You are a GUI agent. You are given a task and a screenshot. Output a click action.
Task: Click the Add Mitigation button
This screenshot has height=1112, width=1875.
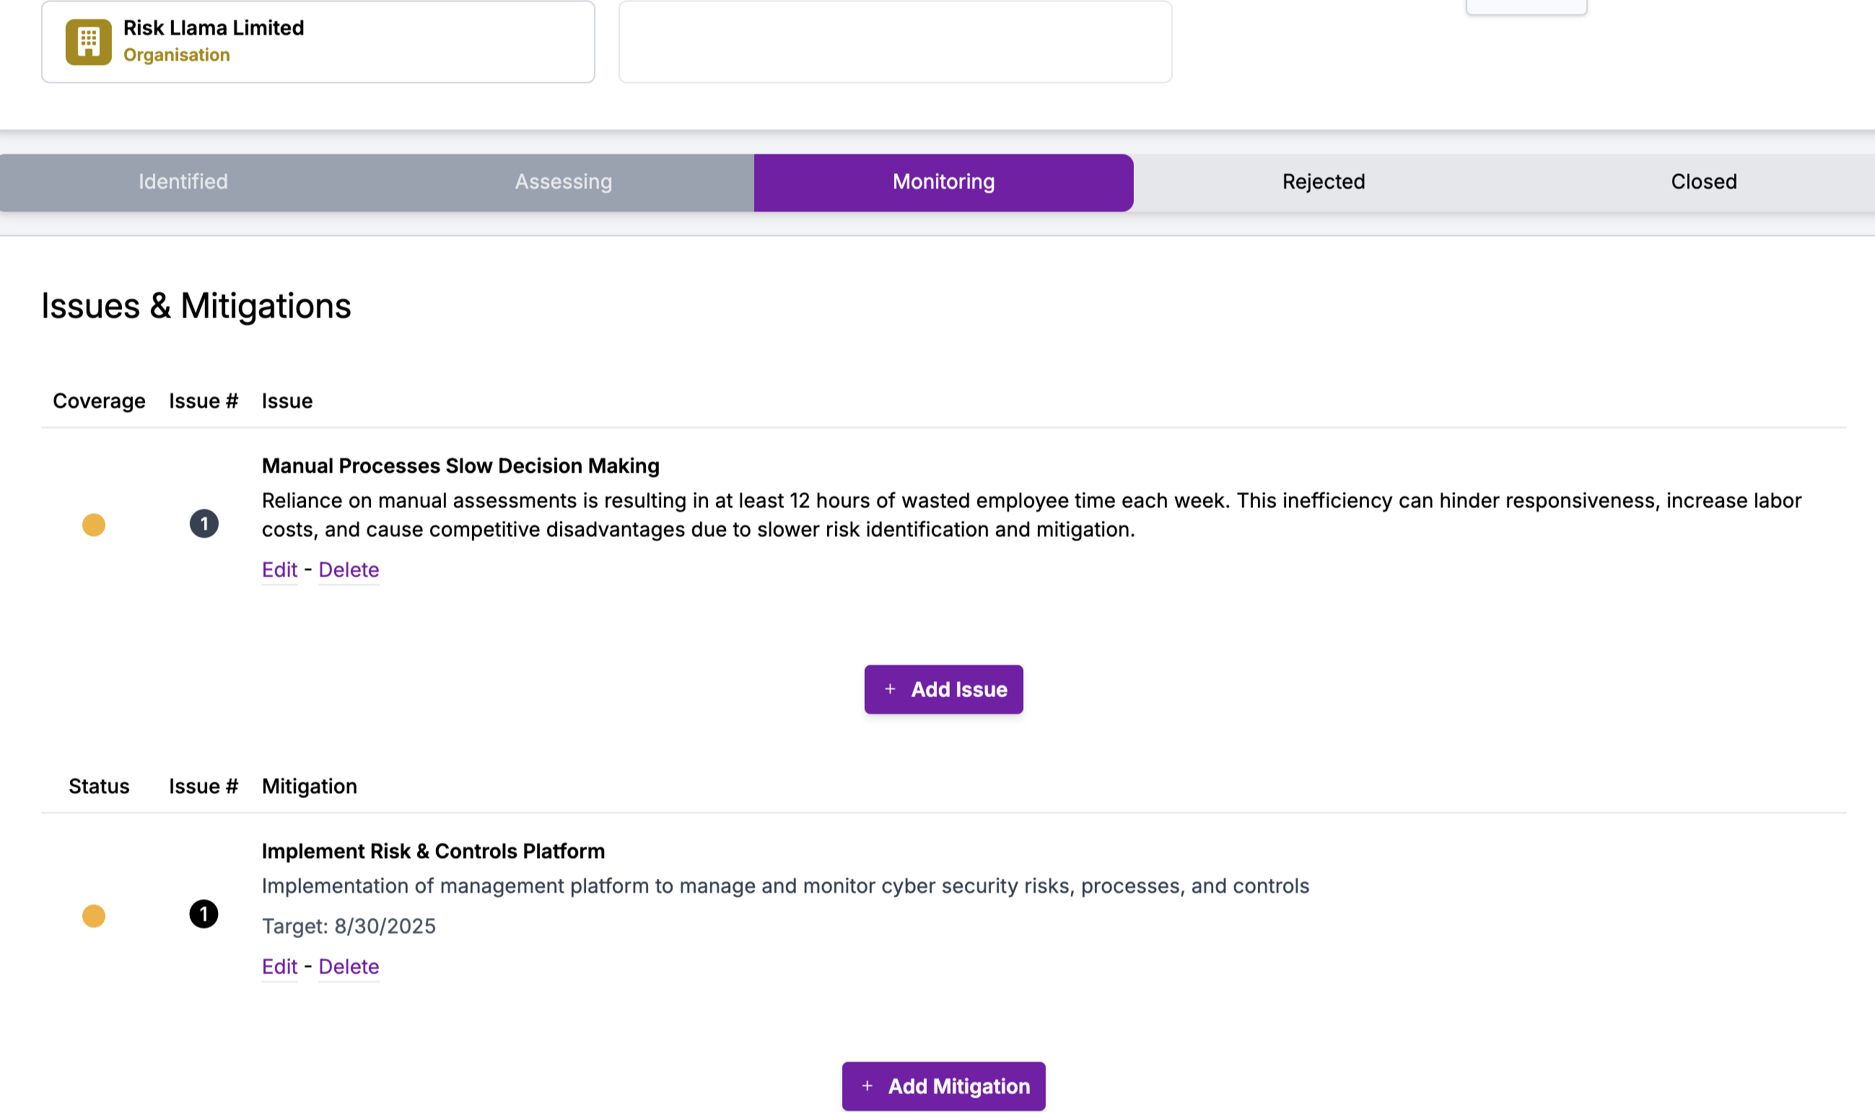[943, 1086]
